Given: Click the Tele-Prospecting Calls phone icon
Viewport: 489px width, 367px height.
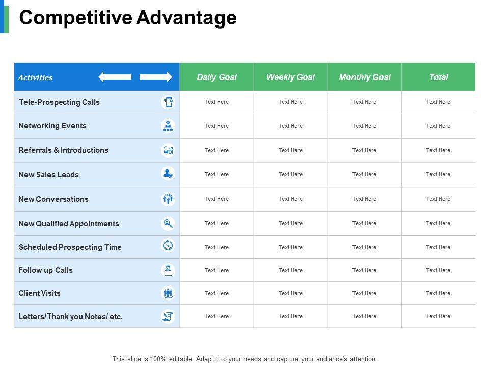Looking at the screenshot, I should (x=168, y=102).
